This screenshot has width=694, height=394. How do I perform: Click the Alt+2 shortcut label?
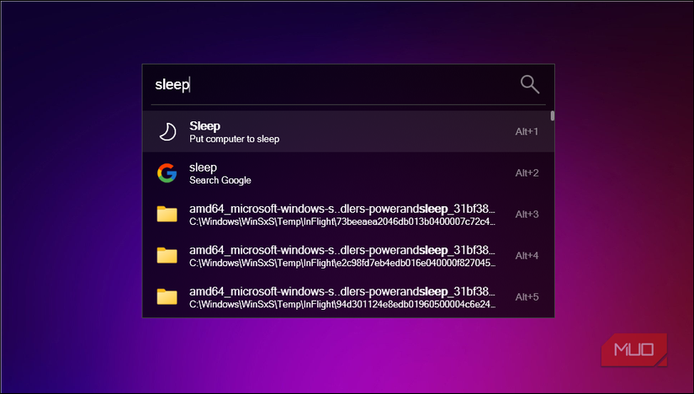(x=527, y=173)
